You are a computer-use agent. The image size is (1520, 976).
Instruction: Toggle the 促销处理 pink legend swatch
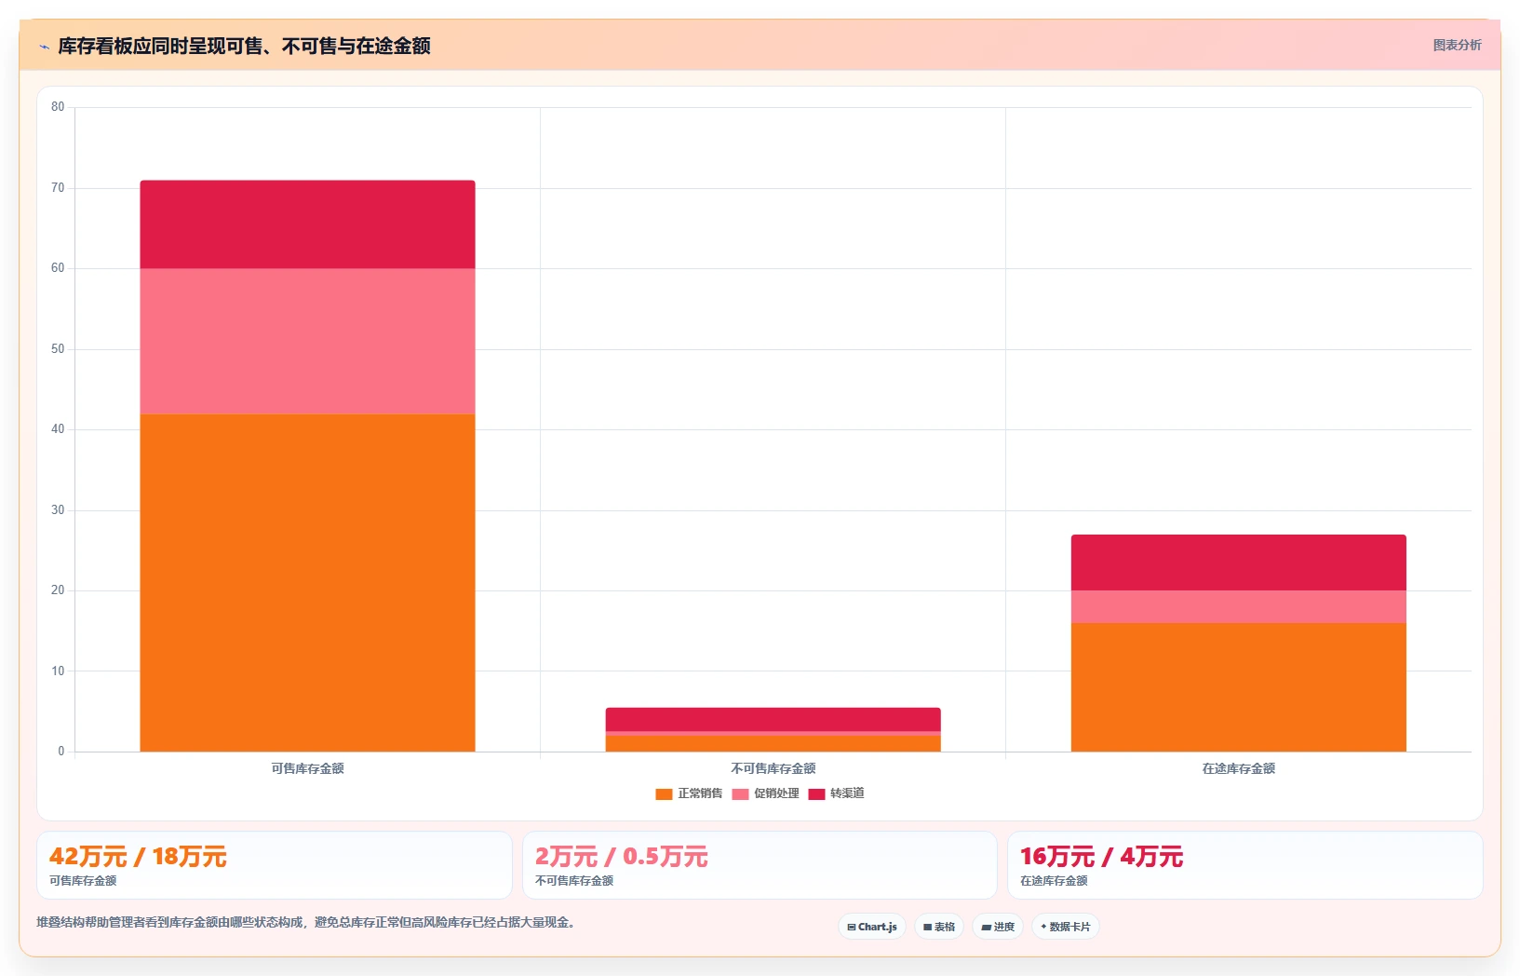[740, 794]
